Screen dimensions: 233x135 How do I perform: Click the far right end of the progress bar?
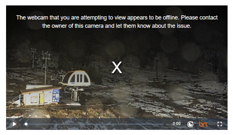(163, 124)
